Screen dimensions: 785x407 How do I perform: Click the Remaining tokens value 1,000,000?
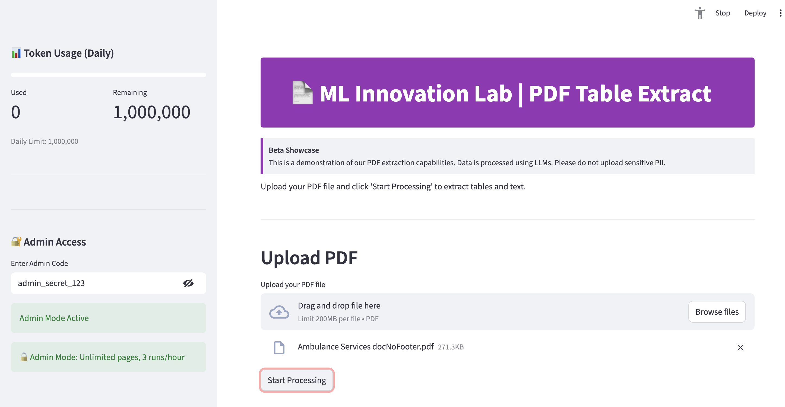click(x=151, y=112)
